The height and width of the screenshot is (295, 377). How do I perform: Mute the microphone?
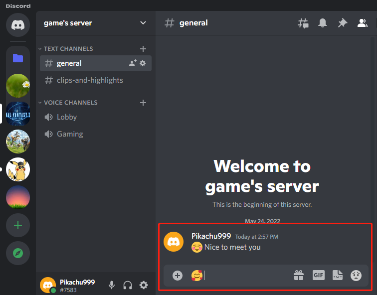click(x=112, y=285)
